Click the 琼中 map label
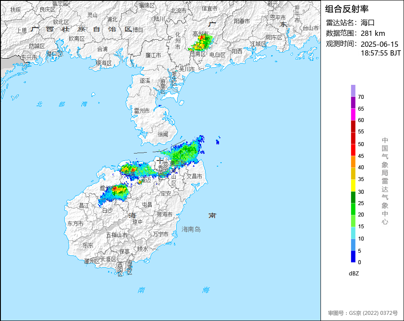The image size is (404, 321). tap(137, 222)
